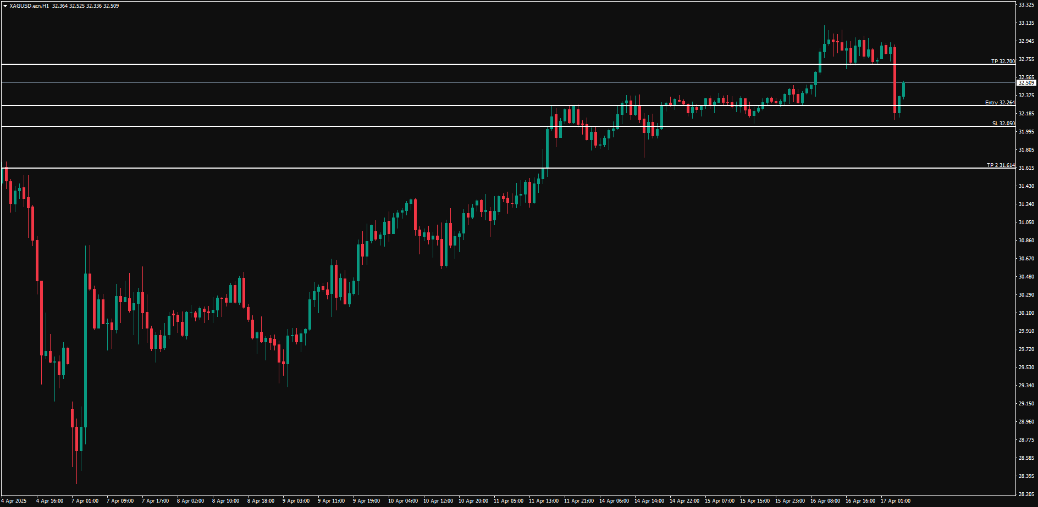Click the 9 Apr 11:00 time label
The image size is (1038, 507).
pyautogui.click(x=331, y=501)
